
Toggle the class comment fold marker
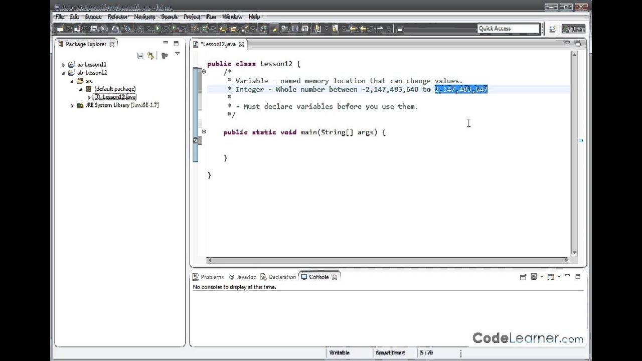[x=204, y=72]
